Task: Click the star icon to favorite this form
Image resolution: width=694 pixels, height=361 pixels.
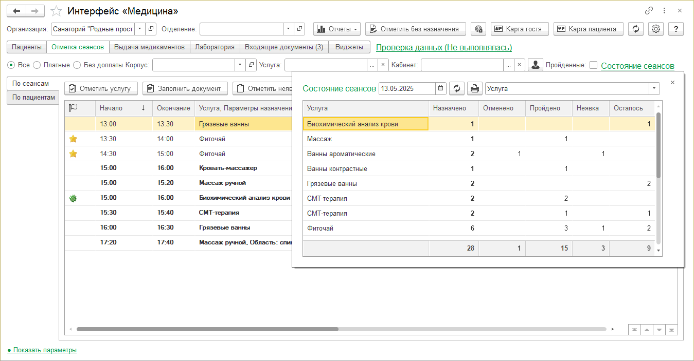Action: coord(57,11)
